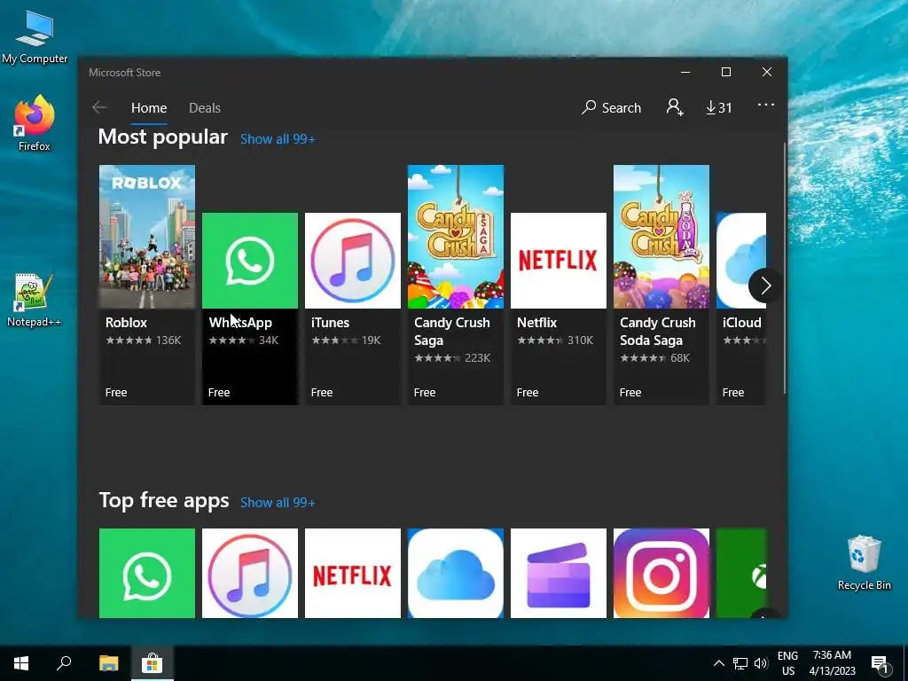Open Netflix icon in Top free apps
The height and width of the screenshot is (681, 908).
pyautogui.click(x=353, y=573)
